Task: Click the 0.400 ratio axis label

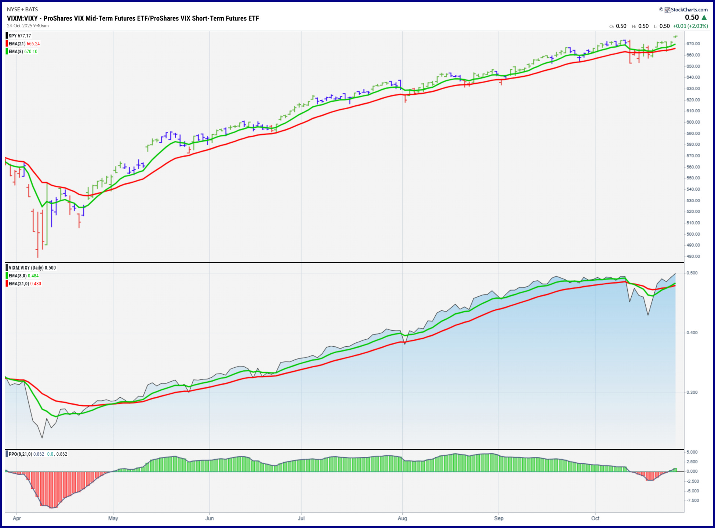Action: point(692,333)
